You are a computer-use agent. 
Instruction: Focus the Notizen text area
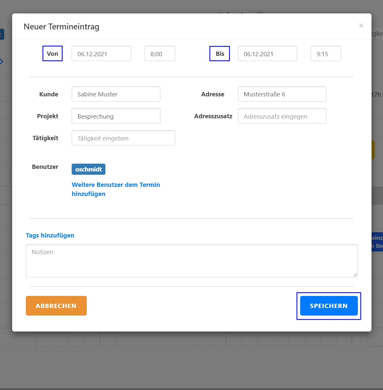pos(191,261)
